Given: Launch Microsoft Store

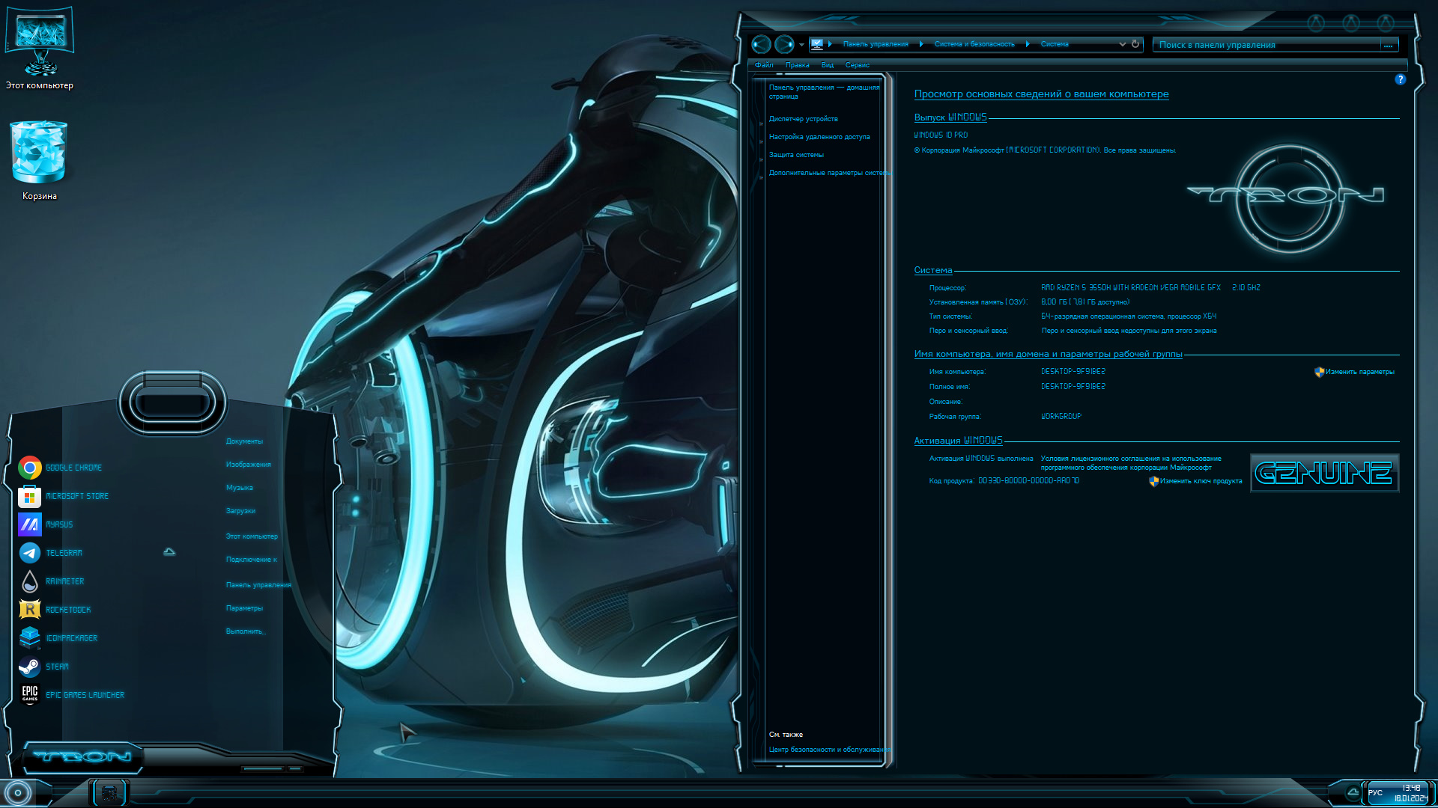Looking at the screenshot, I should 77,496.
